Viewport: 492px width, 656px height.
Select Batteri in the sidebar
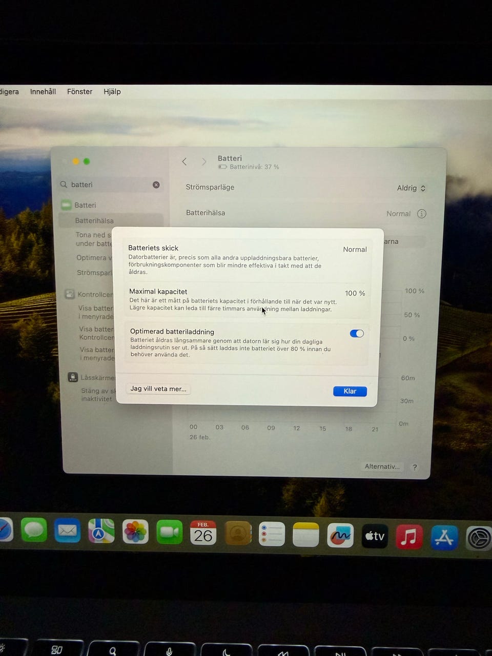click(85, 205)
